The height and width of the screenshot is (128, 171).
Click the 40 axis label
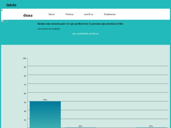pos(25,111)
